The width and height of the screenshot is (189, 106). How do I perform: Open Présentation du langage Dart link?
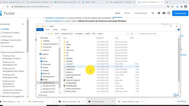click(12, 96)
